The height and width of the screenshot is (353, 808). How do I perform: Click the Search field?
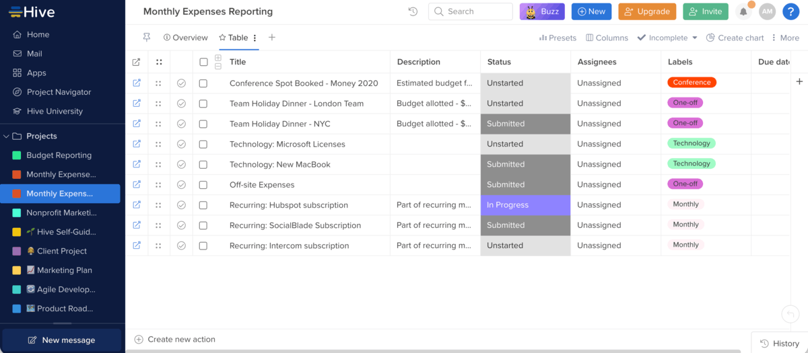point(471,11)
